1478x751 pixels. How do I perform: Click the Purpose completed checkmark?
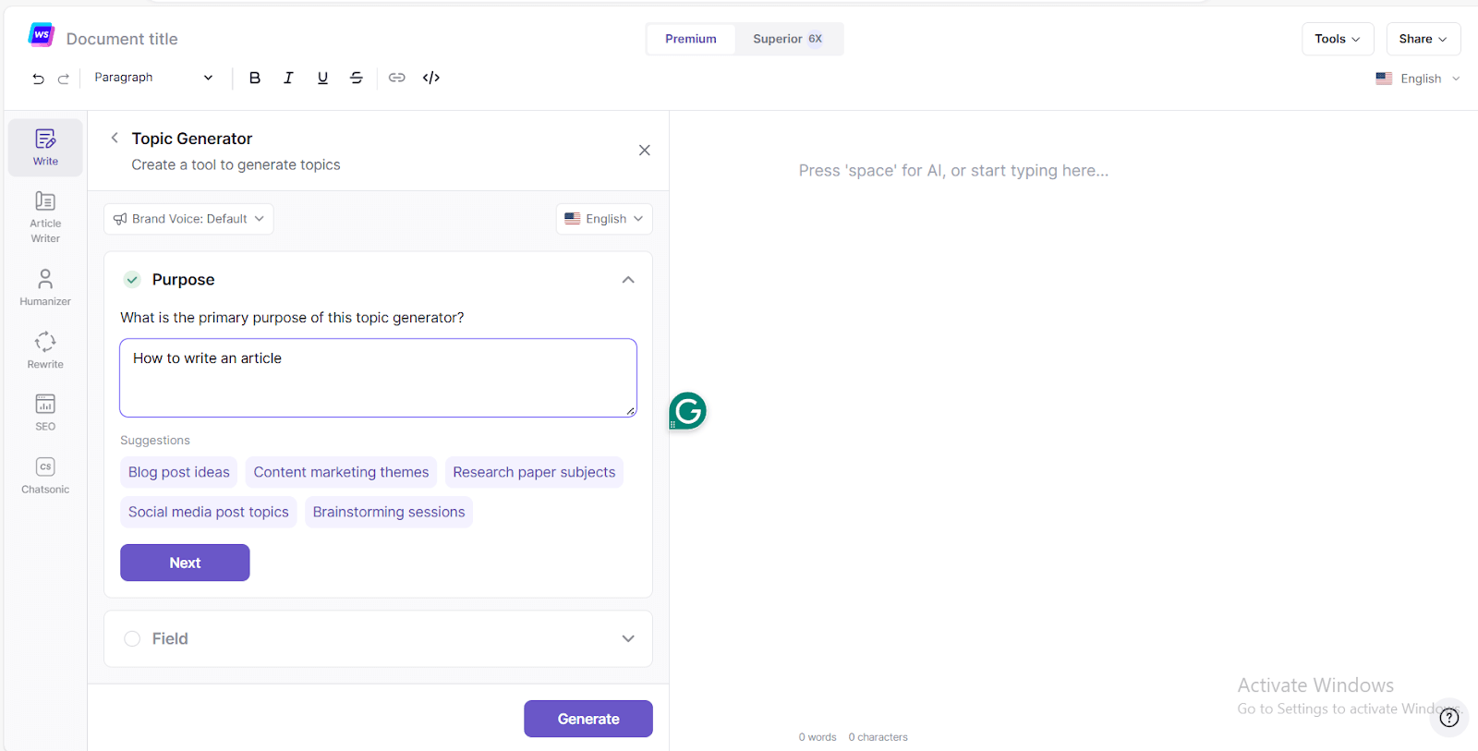pos(132,279)
